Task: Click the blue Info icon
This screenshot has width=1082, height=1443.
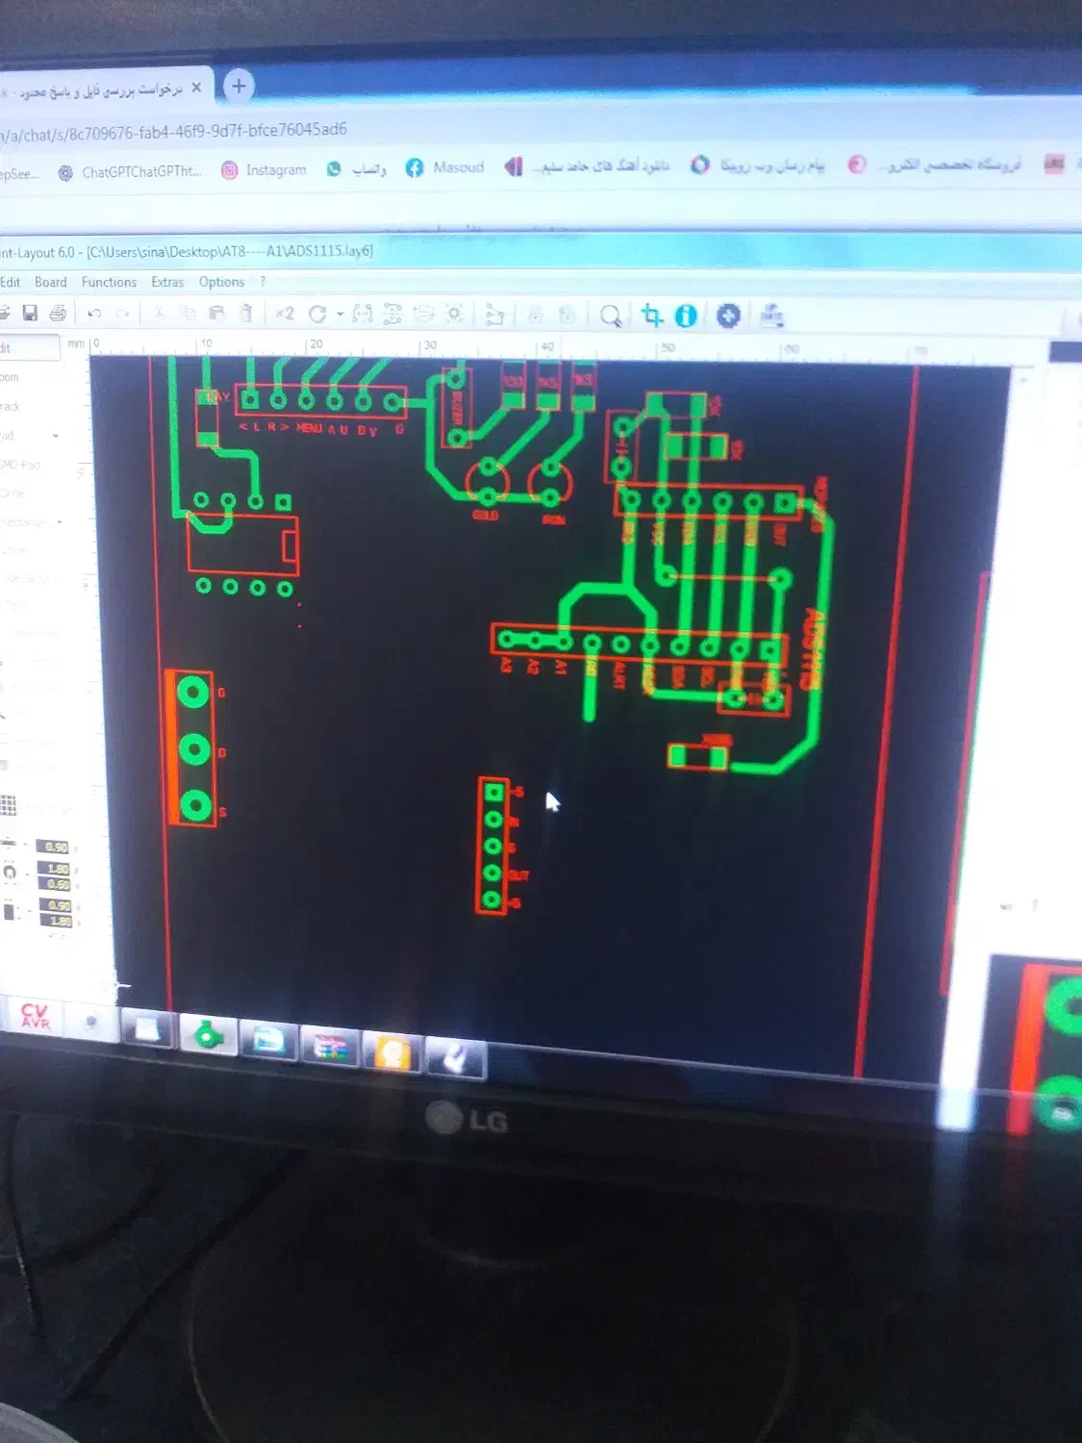Action: [686, 316]
